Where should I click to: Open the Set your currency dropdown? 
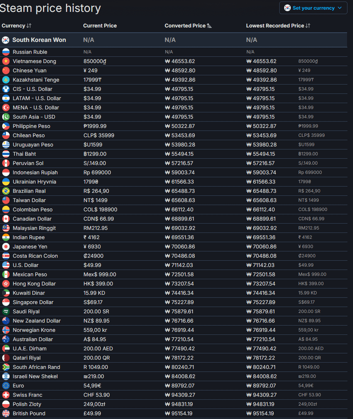[x=313, y=8]
